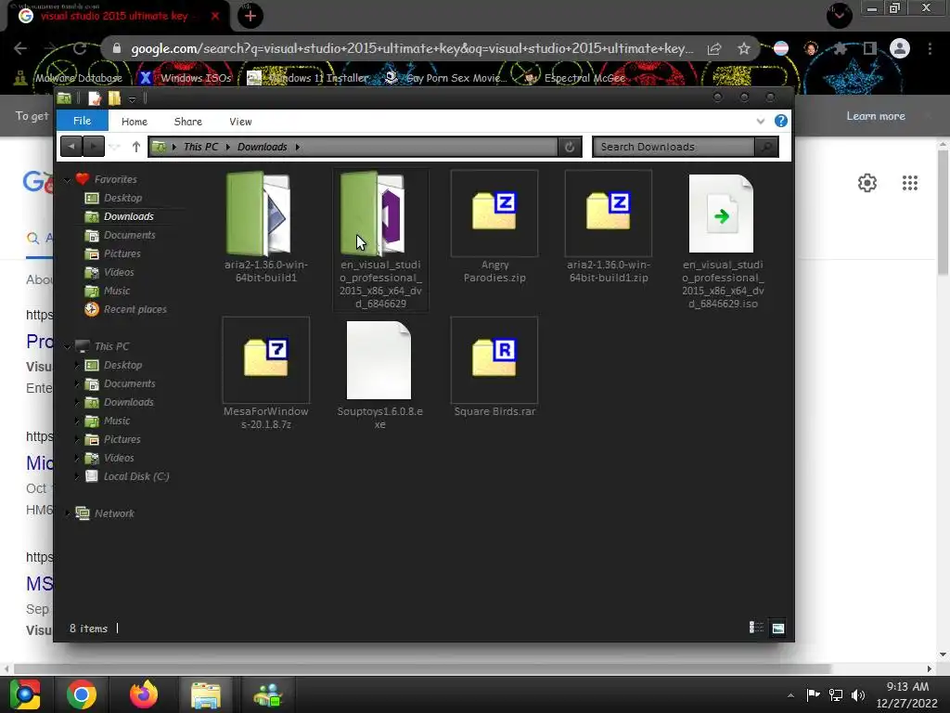
Task: Open Windows 11 Installer bookmark
Action: point(308,78)
